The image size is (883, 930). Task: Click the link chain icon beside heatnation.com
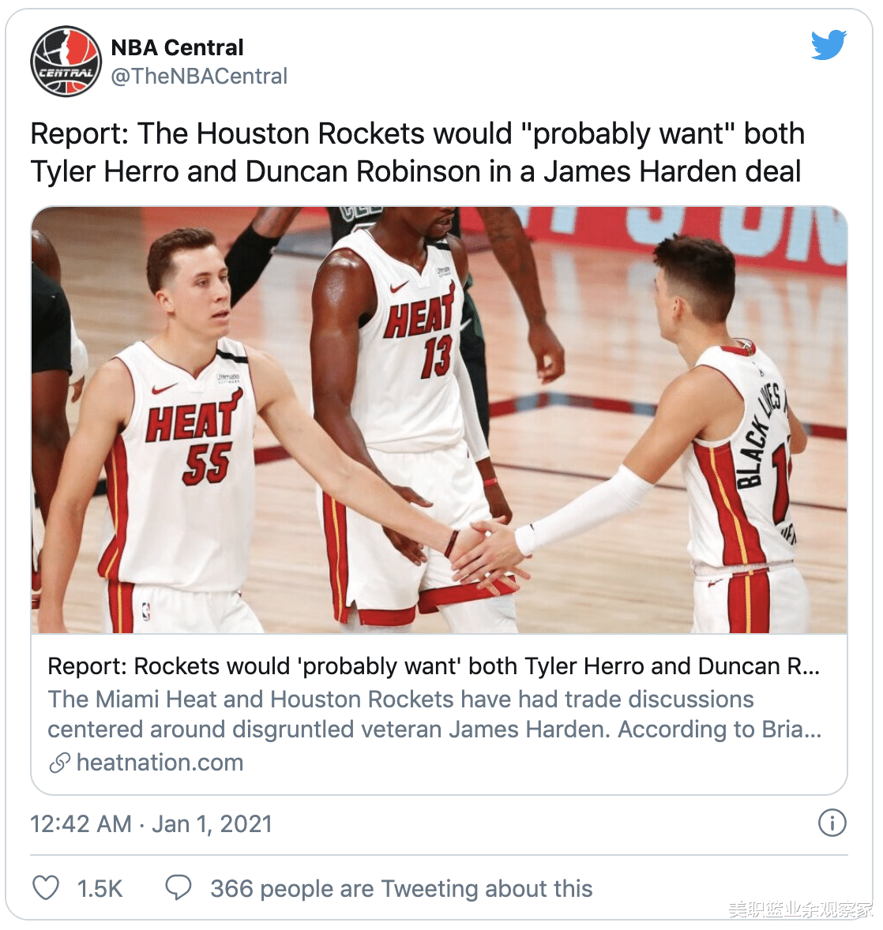tap(59, 763)
